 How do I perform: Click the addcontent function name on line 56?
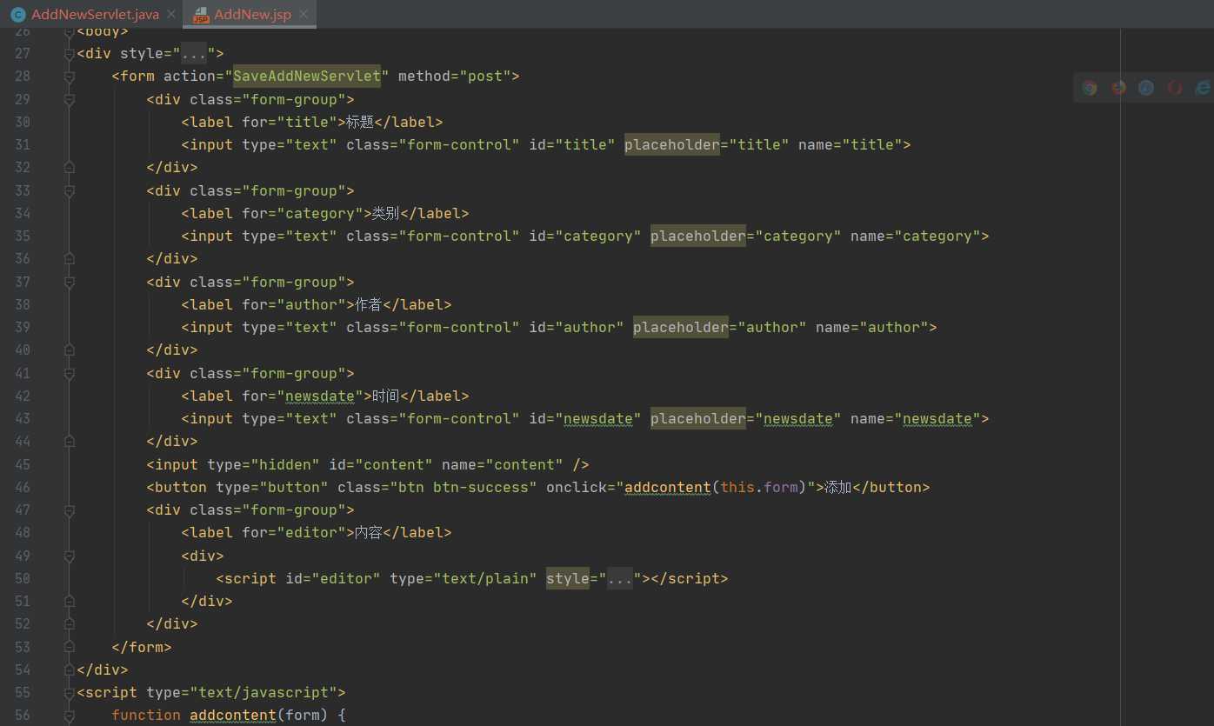233,715
